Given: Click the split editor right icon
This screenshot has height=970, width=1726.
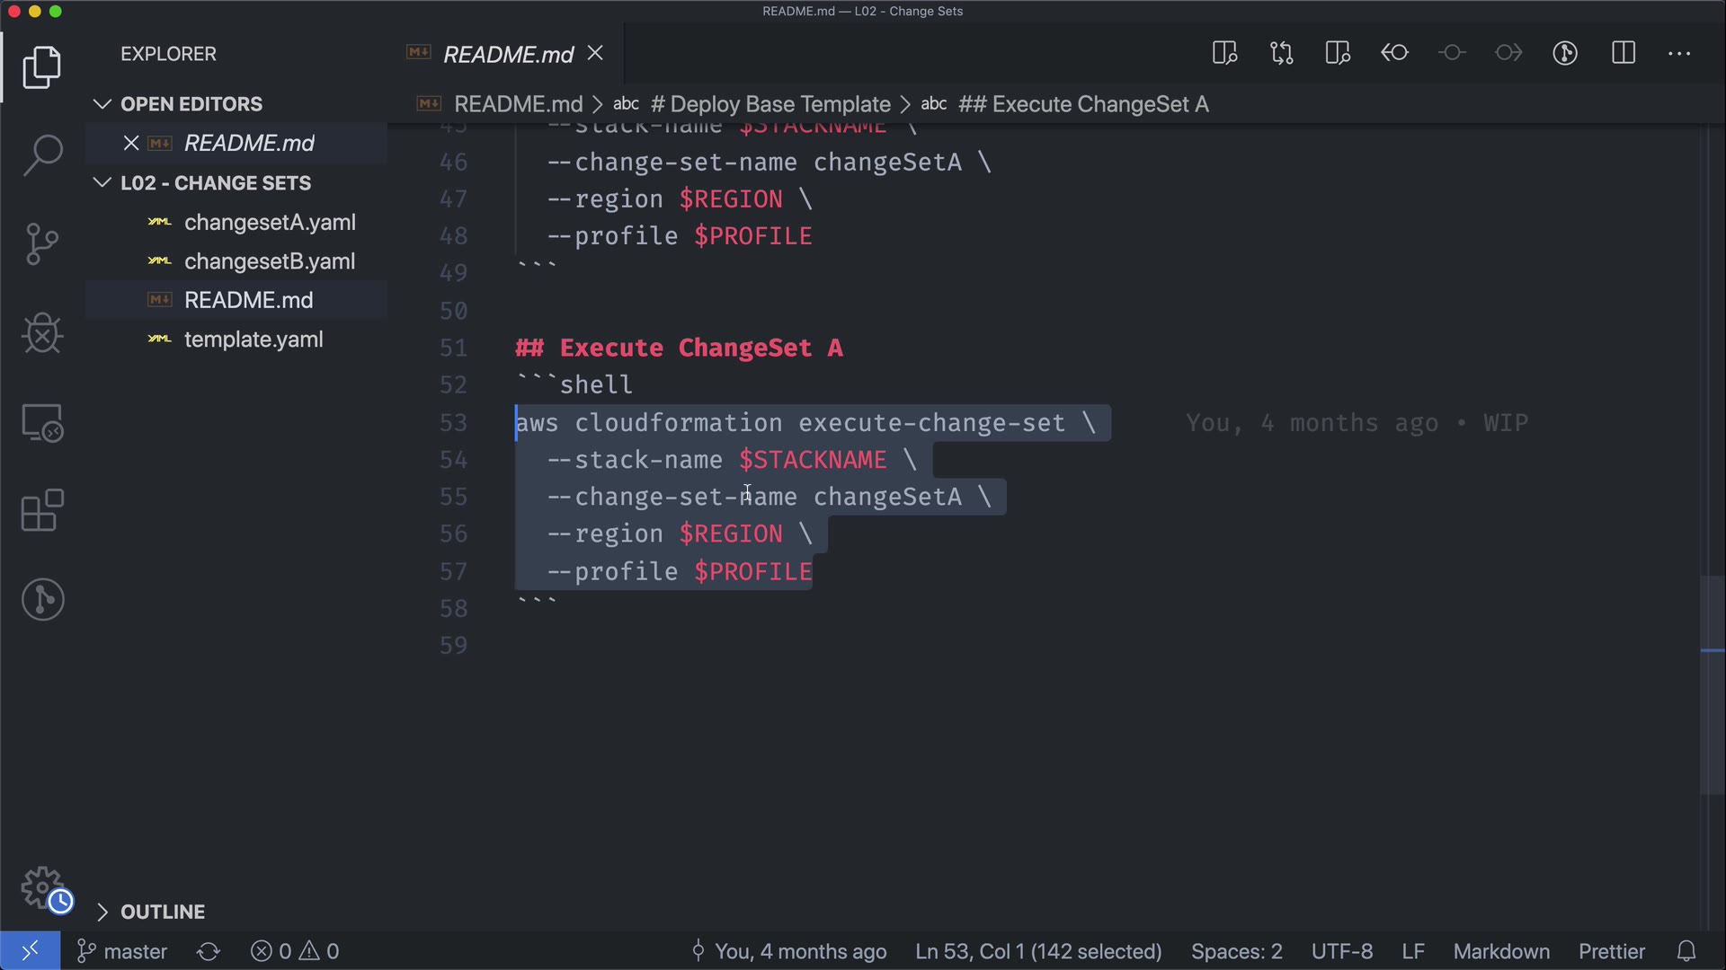Looking at the screenshot, I should (x=1623, y=53).
